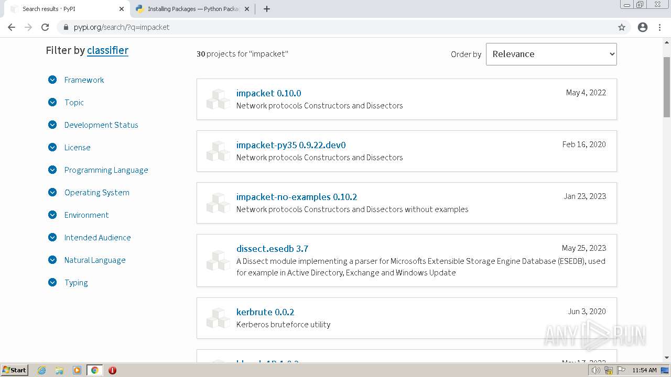Click the Chrome taskbar icon
The height and width of the screenshot is (377, 671).
click(x=94, y=370)
